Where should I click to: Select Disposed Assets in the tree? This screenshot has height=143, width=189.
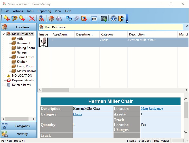(x=23, y=80)
